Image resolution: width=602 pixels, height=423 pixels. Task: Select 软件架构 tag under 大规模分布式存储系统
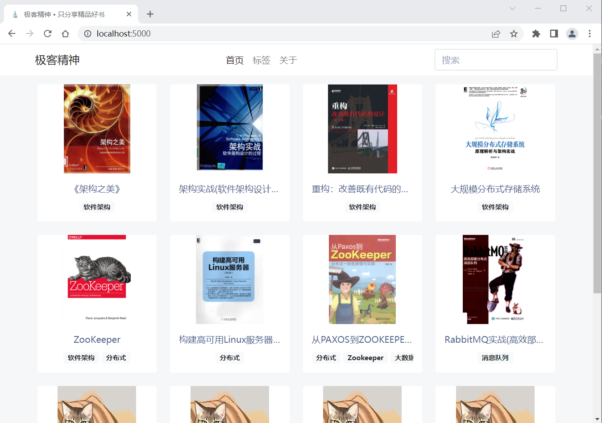coord(495,207)
